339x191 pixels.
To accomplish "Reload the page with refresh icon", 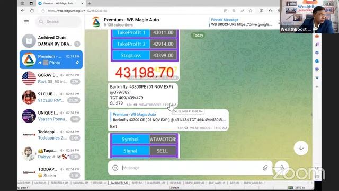I will pyautogui.click(x=32, y=11).
